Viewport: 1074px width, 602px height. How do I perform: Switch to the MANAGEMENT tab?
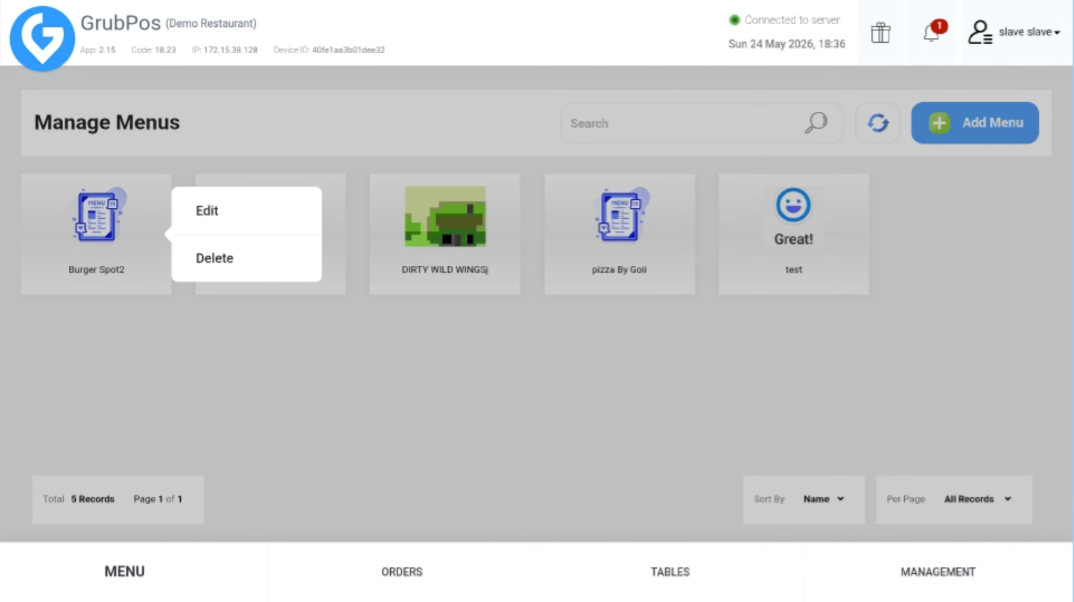click(x=938, y=572)
